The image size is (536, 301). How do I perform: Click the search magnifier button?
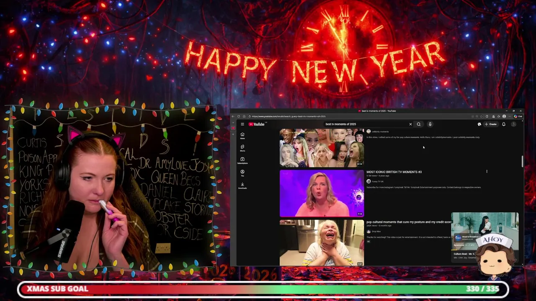click(418, 124)
